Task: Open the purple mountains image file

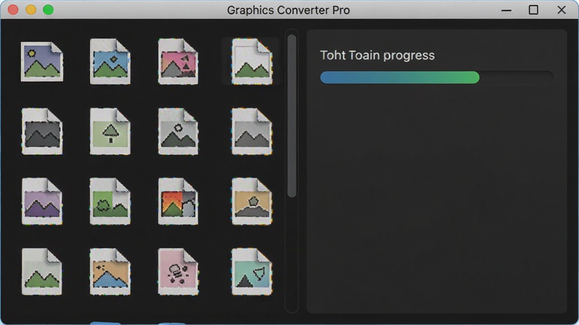Action: [42, 201]
